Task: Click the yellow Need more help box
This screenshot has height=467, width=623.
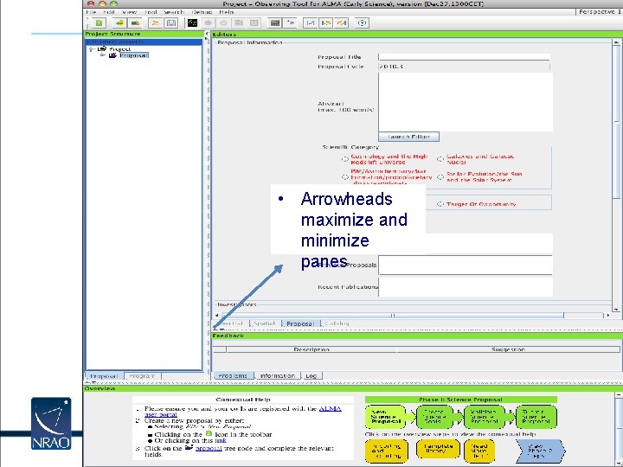Action: point(479,451)
